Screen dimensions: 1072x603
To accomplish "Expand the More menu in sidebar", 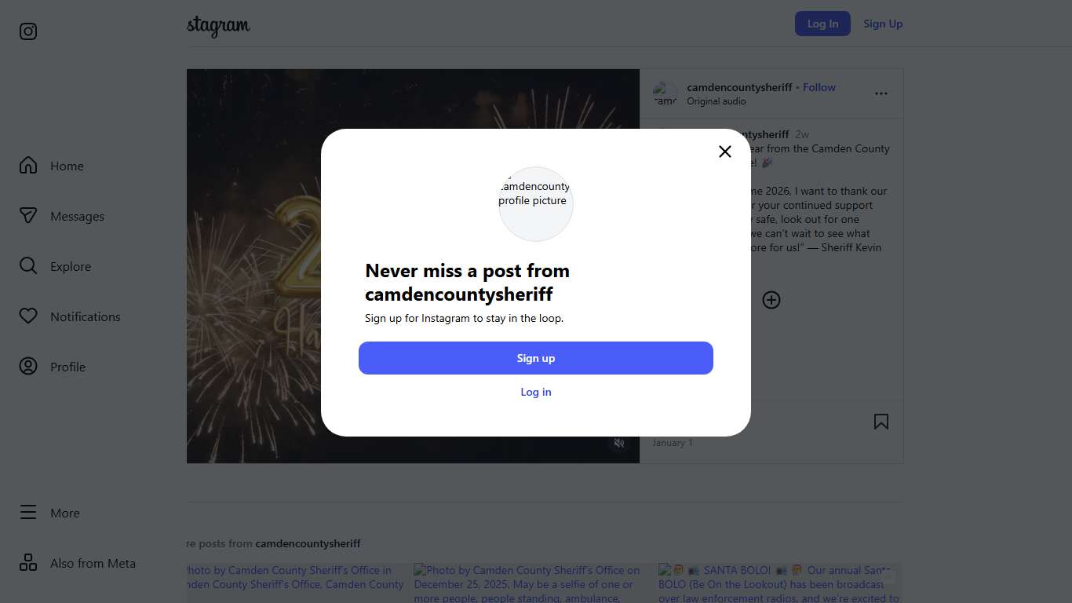I will [28, 513].
